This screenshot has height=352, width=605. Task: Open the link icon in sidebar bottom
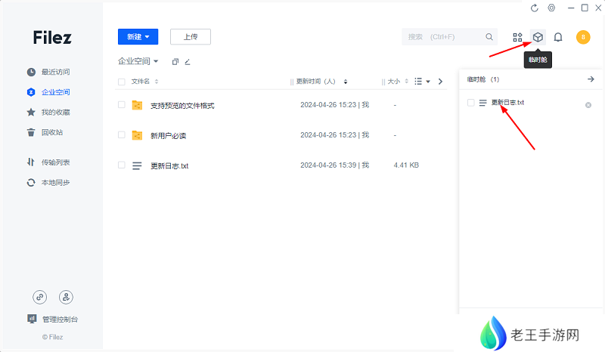click(40, 297)
